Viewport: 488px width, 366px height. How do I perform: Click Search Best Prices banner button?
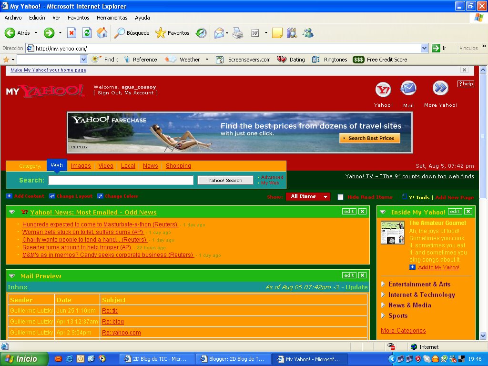[370, 138]
